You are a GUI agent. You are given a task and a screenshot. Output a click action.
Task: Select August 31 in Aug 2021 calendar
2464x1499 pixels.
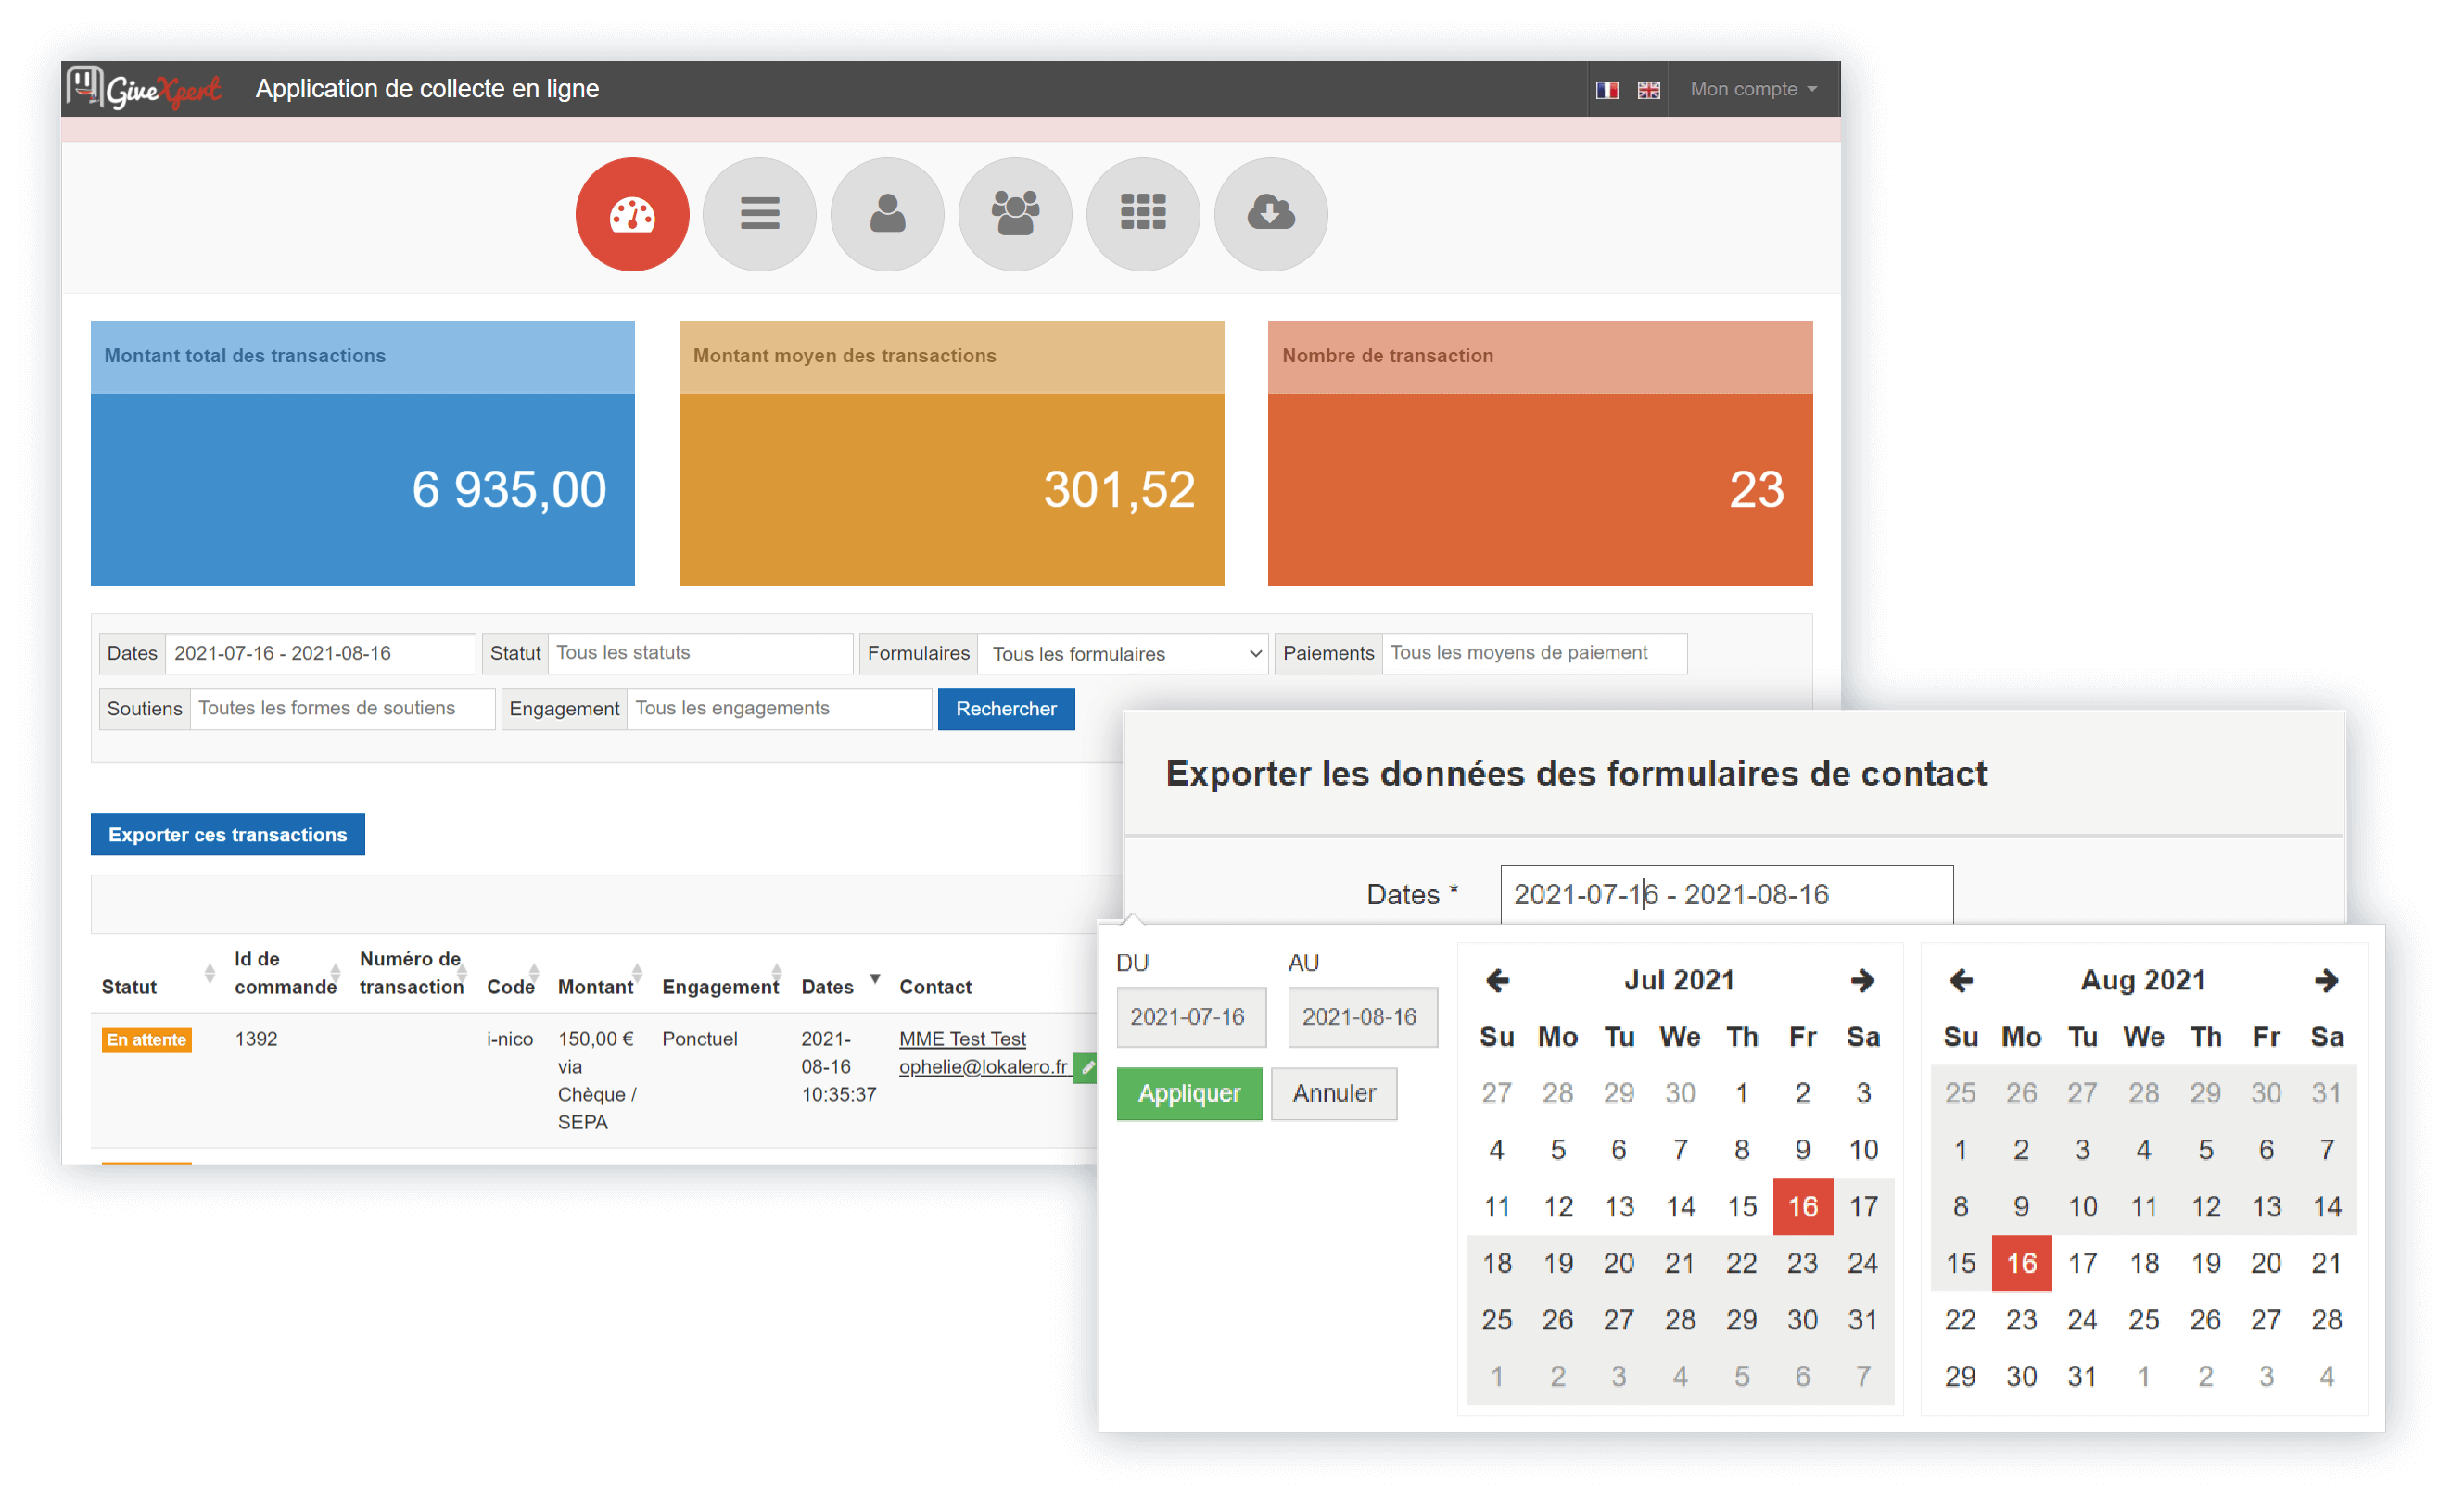2083,1377
